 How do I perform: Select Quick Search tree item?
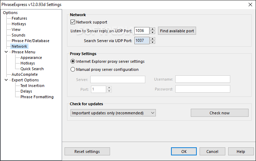(32, 69)
